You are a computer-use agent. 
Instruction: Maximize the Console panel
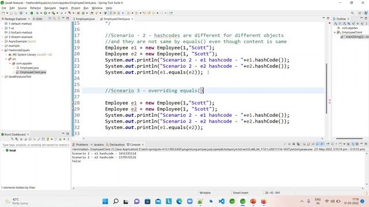pos(366,144)
